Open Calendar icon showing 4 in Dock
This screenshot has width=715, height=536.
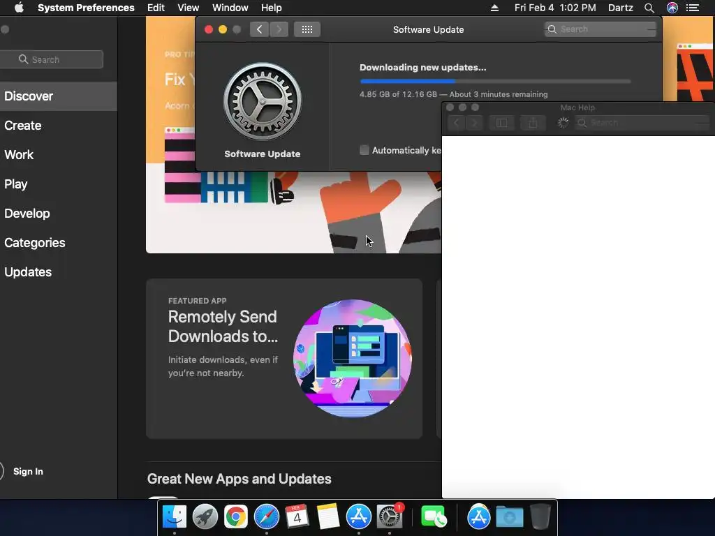(297, 517)
